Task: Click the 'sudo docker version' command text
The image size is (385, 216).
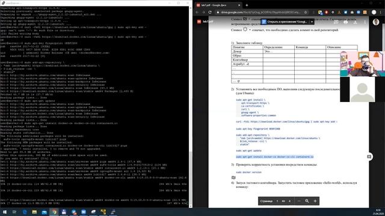Action: pos(248,172)
